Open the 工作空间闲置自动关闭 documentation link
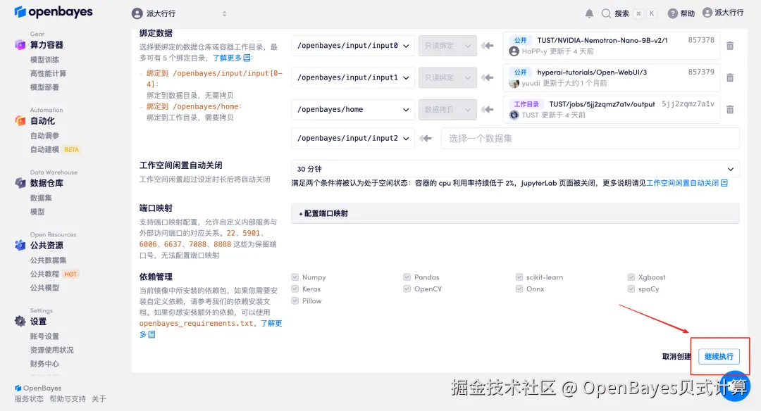Image resolution: width=761 pixels, height=411 pixels. coord(687,183)
